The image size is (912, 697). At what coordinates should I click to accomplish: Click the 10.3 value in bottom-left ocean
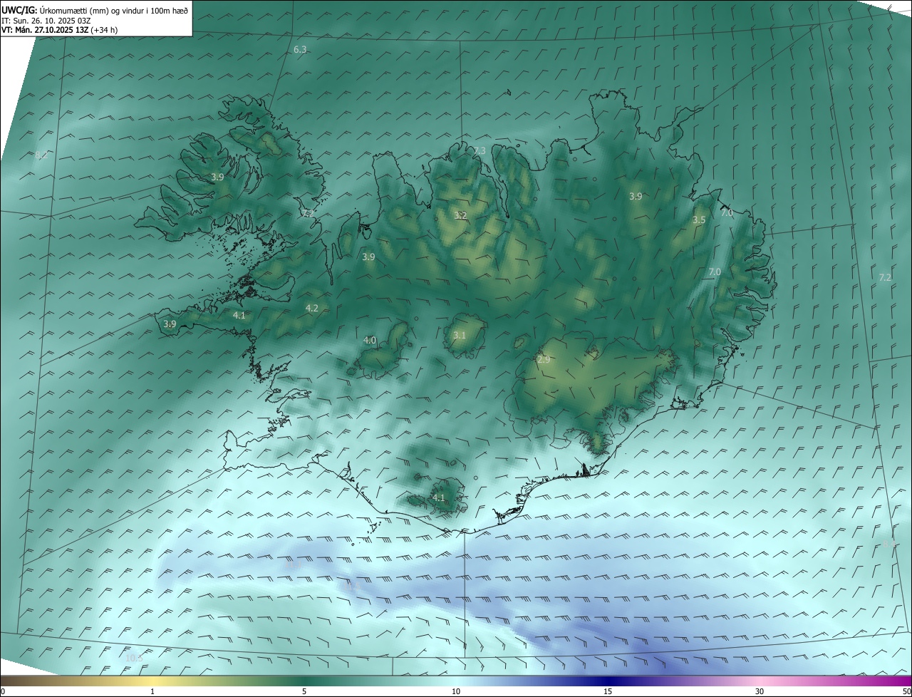(x=133, y=658)
